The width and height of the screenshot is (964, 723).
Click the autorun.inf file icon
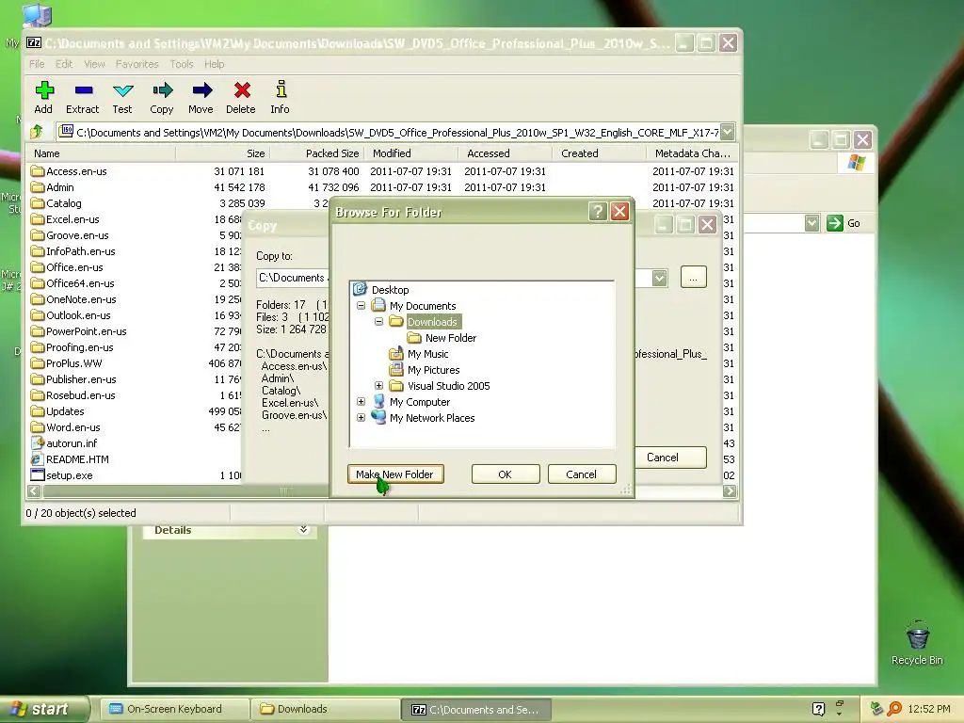pos(38,442)
